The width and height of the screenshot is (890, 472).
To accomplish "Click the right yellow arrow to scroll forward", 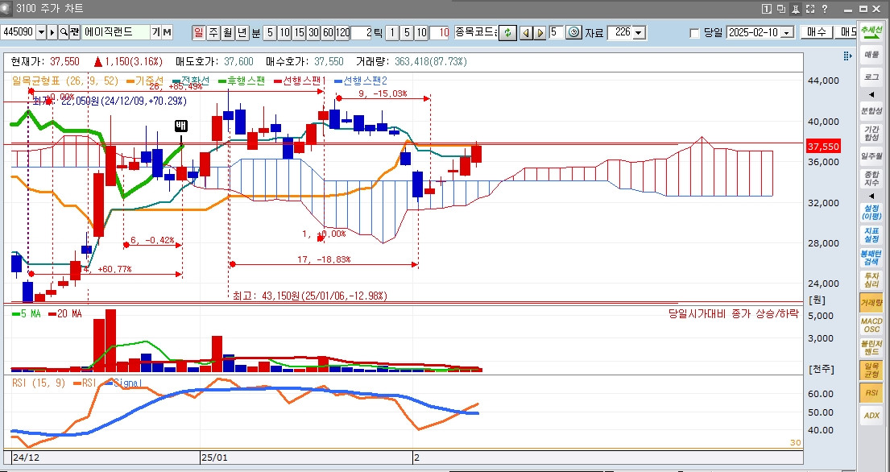I will [539, 33].
